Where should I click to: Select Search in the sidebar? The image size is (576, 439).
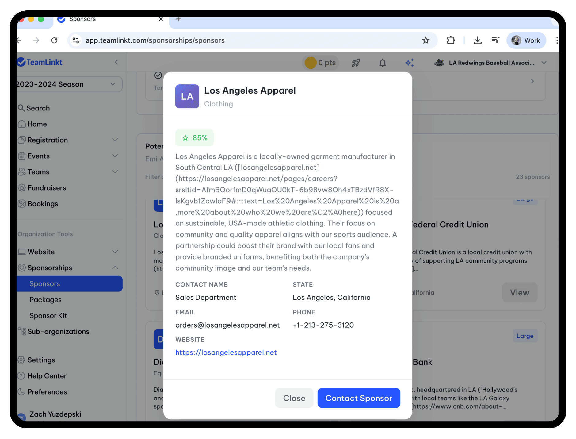[38, 108]
